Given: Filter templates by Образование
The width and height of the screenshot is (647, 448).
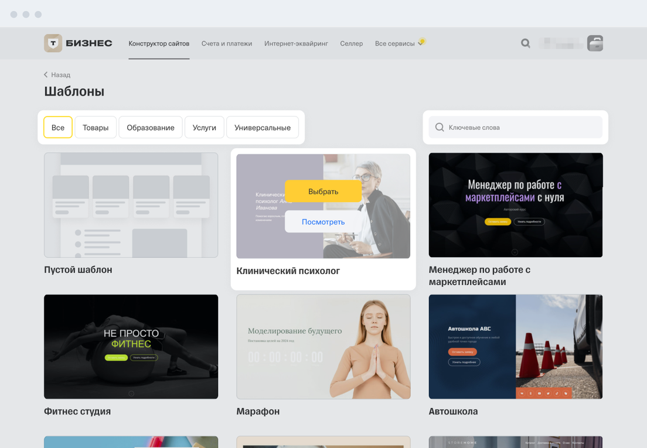Looking at the screenshot, I should coord(151,127).
